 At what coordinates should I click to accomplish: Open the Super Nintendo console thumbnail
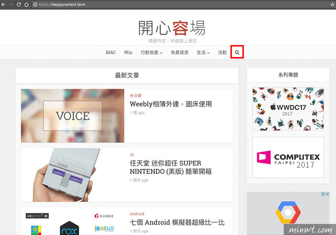click(72, 175)
